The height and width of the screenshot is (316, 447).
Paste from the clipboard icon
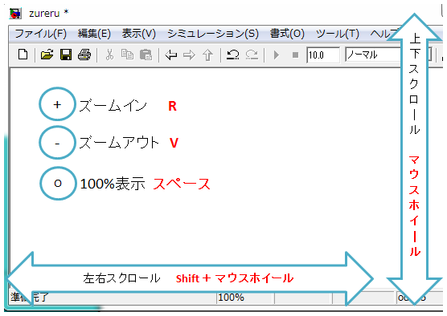146,55
